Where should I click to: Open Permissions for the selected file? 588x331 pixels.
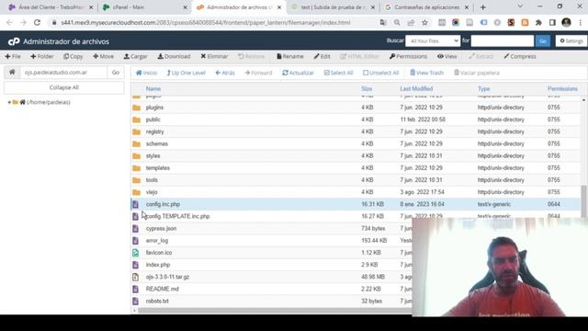click(408, 56)
